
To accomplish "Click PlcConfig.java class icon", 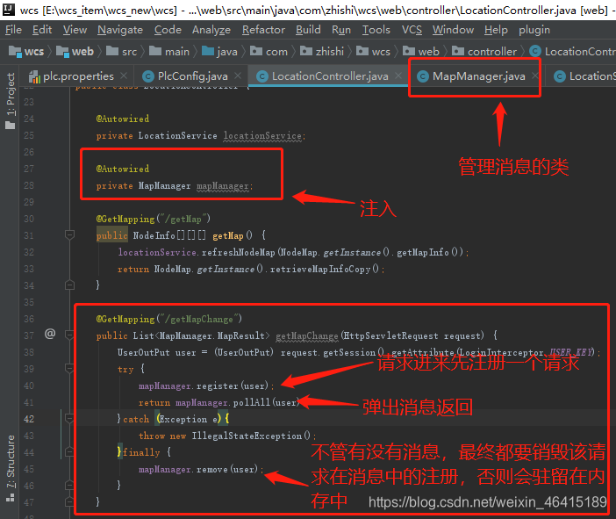I will (148, 76).
